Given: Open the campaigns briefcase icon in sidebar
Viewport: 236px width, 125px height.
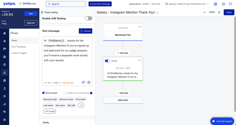Looking at the screenshot, I should coord(4,41).
